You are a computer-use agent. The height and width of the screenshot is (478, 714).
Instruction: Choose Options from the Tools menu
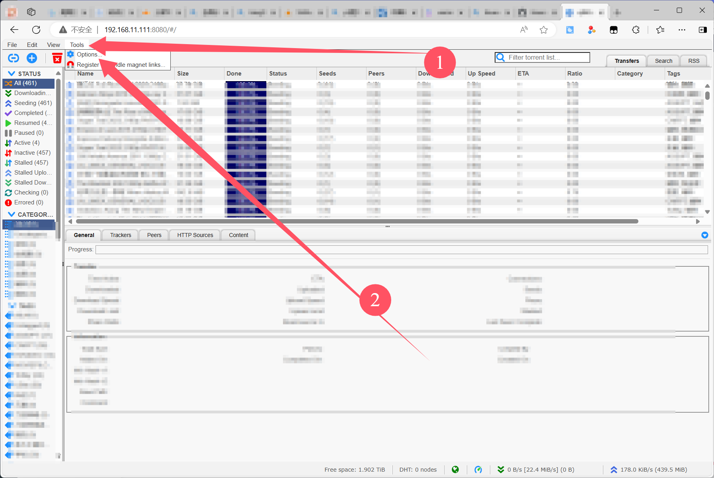[x=87, y=54]
